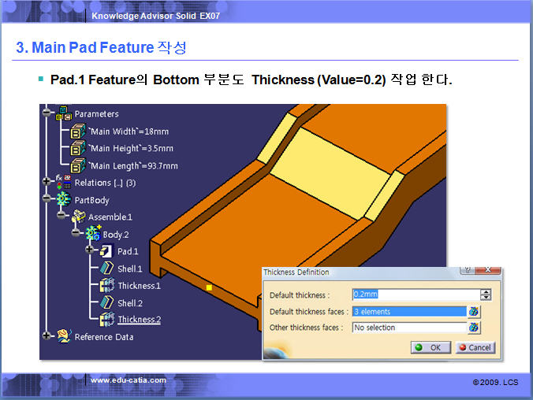The image size is (533, 400).
Task: Collapse the Assemble.1 tree node
Action: (x=61, y=215)
